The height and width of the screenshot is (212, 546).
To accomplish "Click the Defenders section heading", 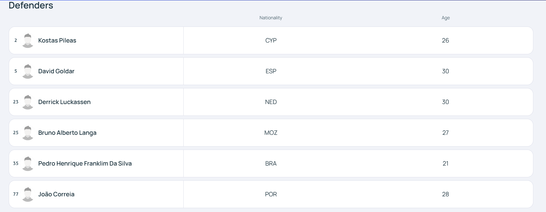I will (x=31, y=5).
